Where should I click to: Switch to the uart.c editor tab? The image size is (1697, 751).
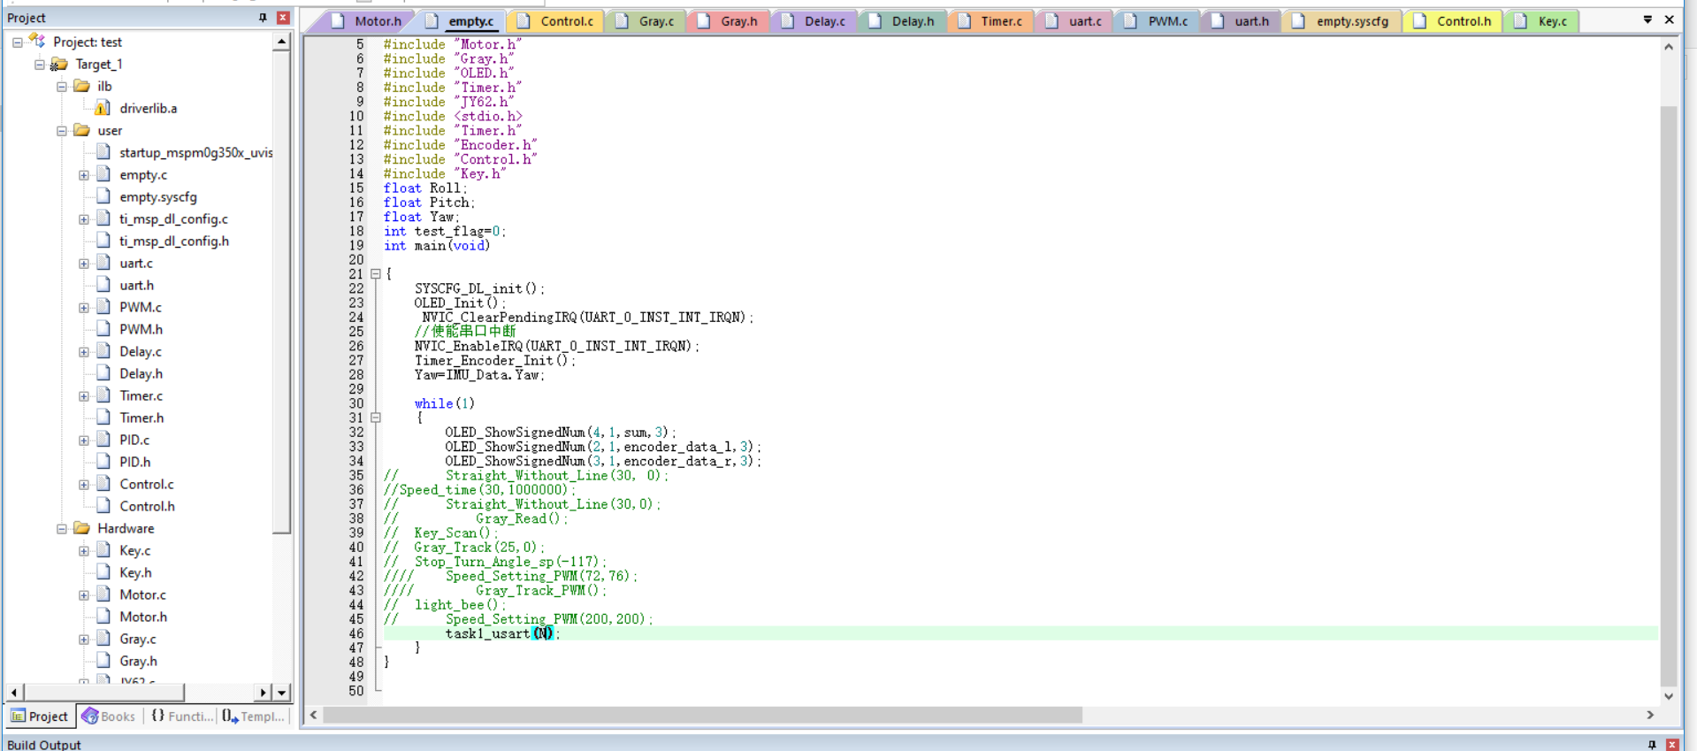coord(1074,21)
